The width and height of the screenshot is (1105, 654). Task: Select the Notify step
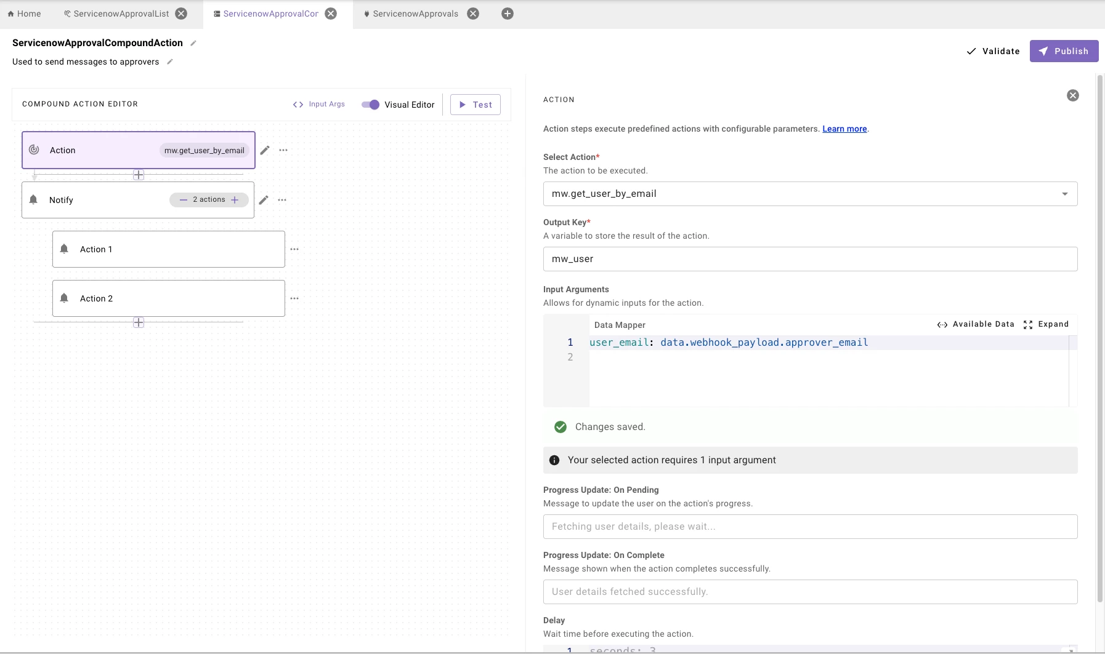(138, 200)
